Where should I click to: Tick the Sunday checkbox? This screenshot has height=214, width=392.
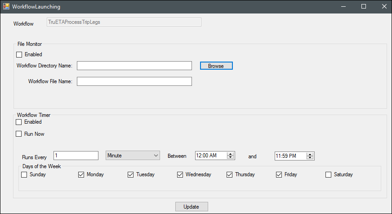[24, 174]
